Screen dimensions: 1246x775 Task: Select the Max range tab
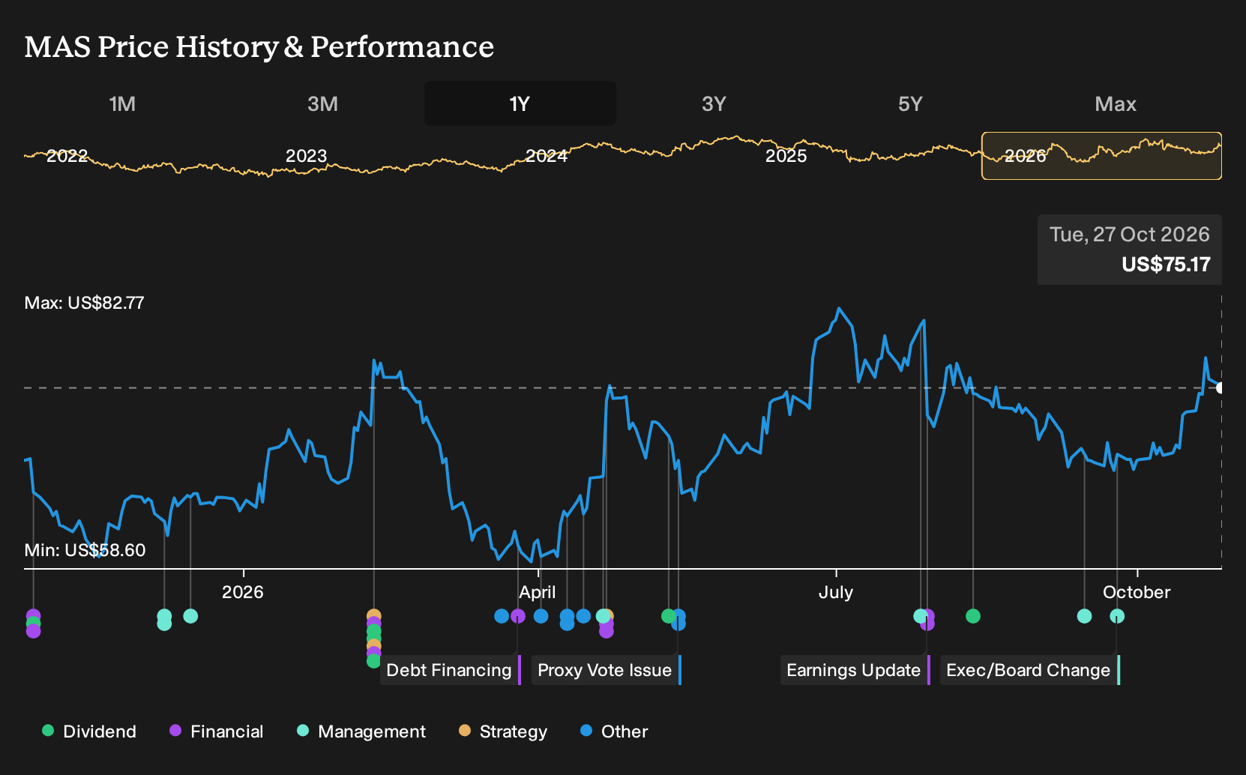tap(1116, 103)
